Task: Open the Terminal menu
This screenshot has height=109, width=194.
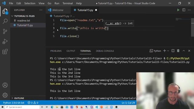Action: 68,3
